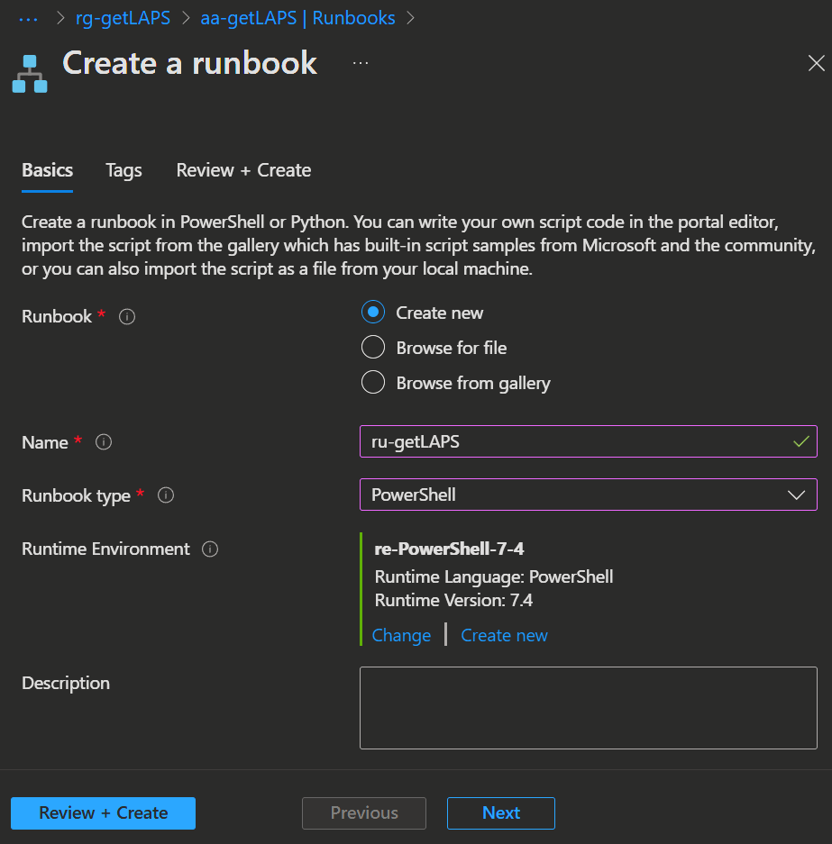Click the runbook hierarchy icon beside title
Image resolution: width=832 pixels, height=844 pixels.
(x=29, y=73)
